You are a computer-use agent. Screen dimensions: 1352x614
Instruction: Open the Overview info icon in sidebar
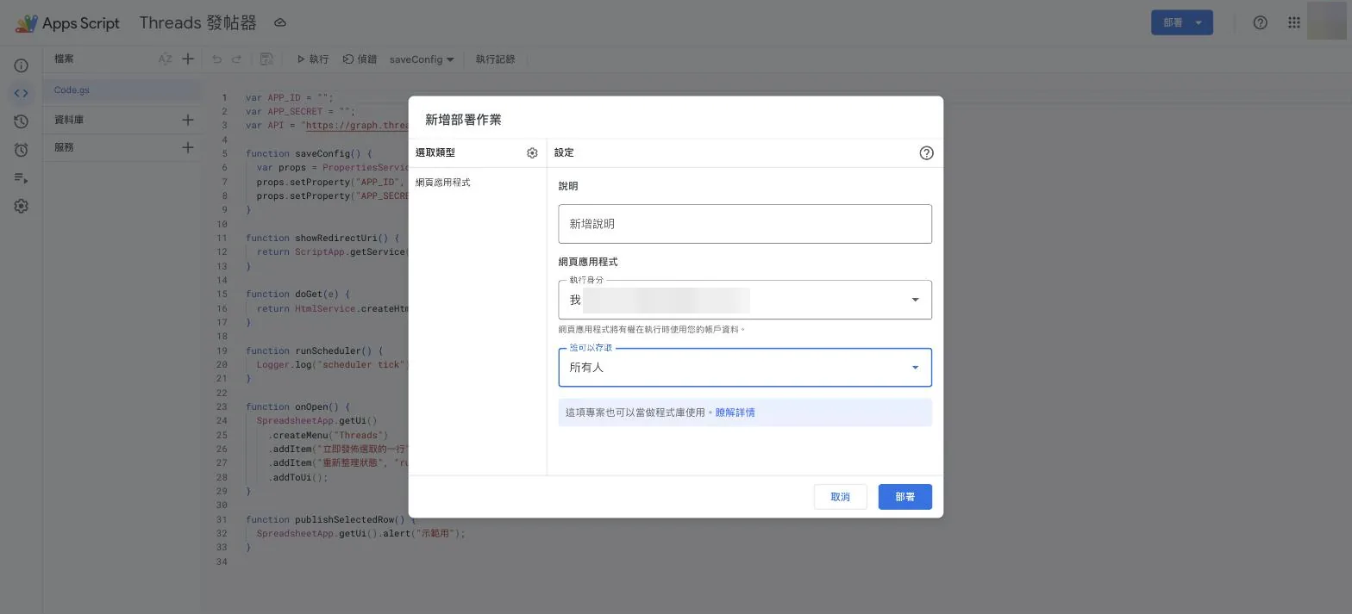click(x=22, y=65)
